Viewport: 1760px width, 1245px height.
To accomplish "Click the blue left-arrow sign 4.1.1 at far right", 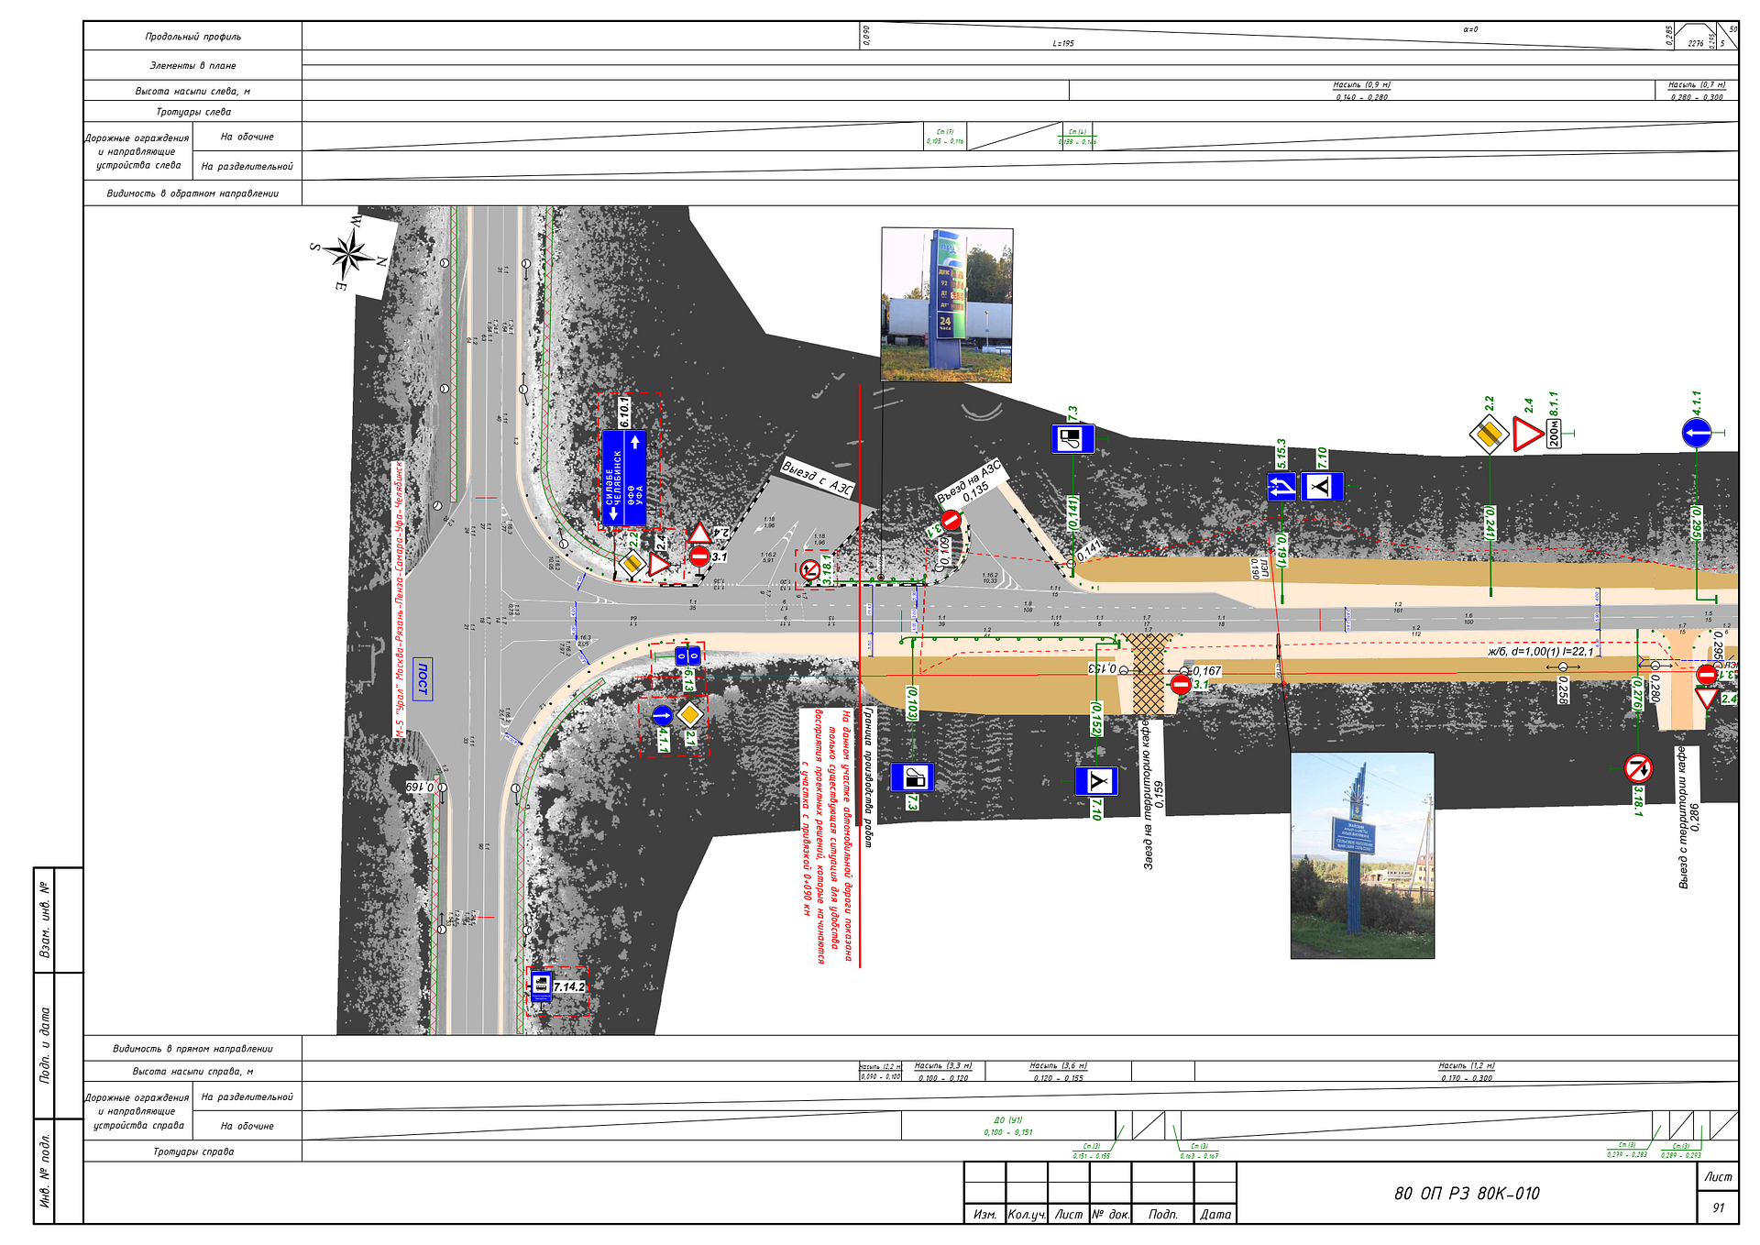I will [1696, 433].
